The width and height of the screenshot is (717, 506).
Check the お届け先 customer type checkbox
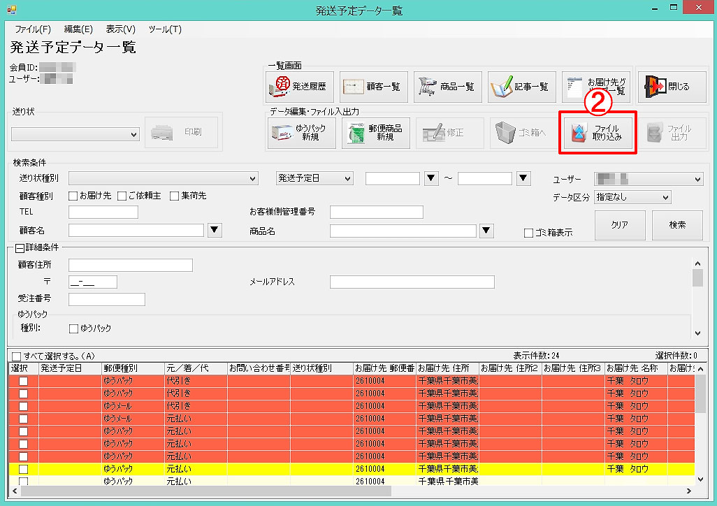[73, 196]
